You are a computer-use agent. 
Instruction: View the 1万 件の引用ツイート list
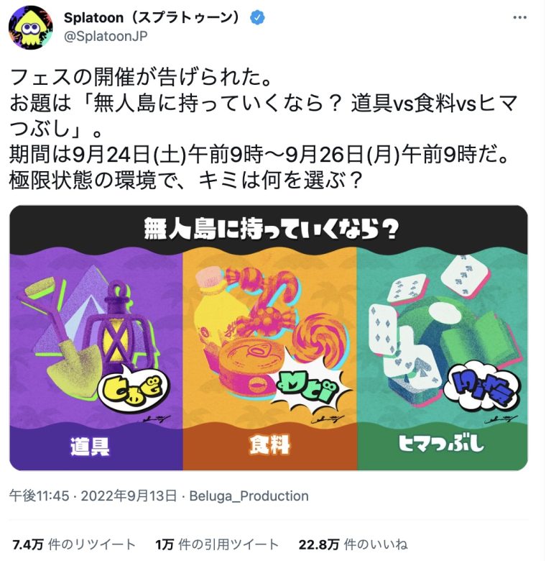[217, 544]
